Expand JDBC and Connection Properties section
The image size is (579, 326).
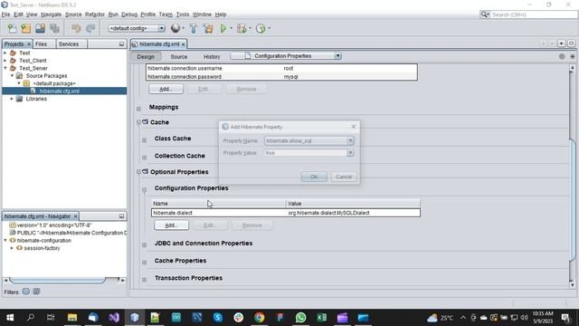click(x=145, y=244)
